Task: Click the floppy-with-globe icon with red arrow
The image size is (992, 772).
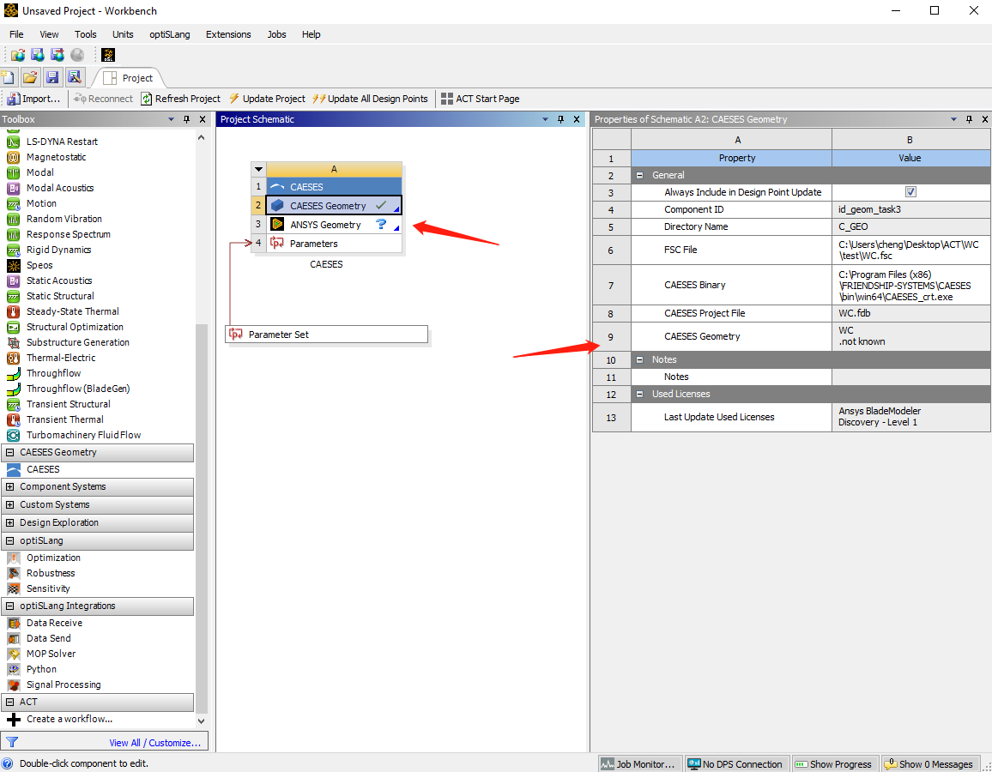Action: (57, 55)
